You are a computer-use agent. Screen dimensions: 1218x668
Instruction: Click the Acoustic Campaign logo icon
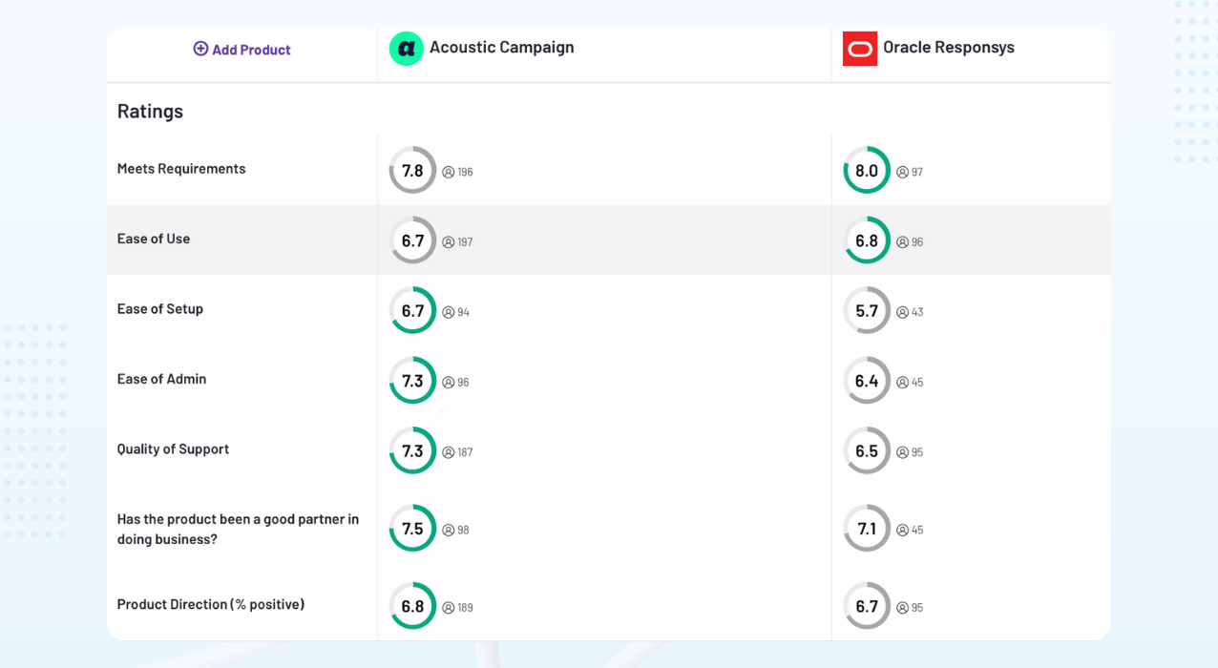coord(406,49)
